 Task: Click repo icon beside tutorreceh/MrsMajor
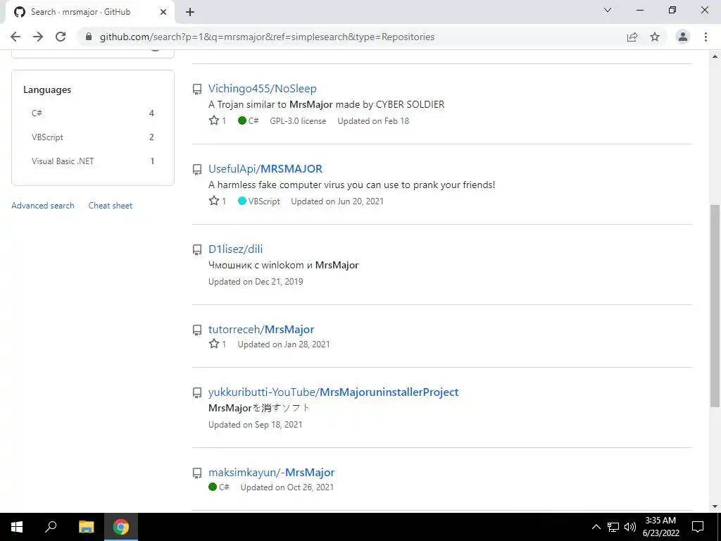point(197,330)
